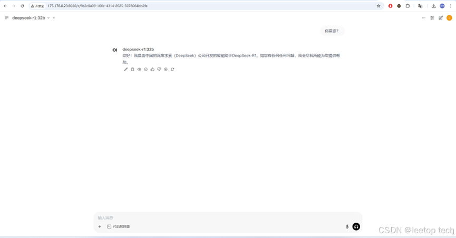Open the translate page icon
Image resolution: width=456 pixels, height=238 pixels.
(420, 6)
